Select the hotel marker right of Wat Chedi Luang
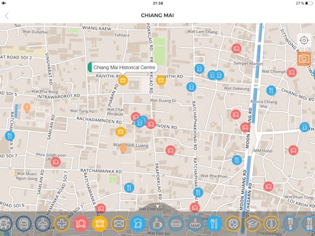The image size is (315, 236). (171, 150)
